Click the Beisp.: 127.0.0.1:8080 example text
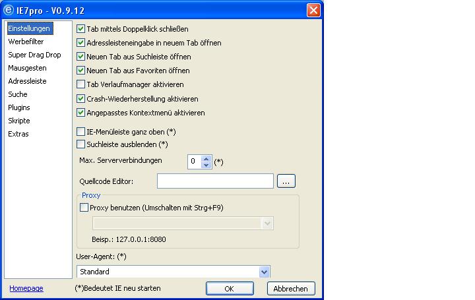The image size is (475, 300). (129, 239)
